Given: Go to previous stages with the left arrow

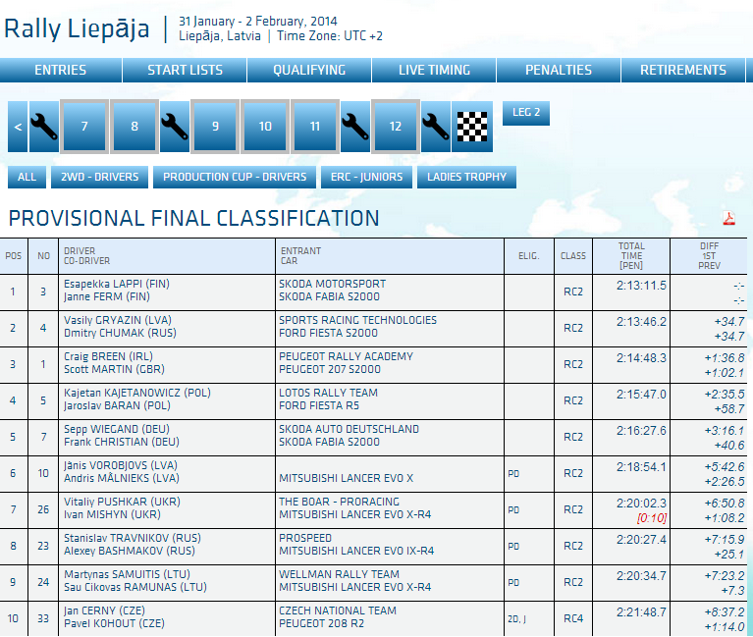Looking at the screenshot, I should click(x=18, y=127).
